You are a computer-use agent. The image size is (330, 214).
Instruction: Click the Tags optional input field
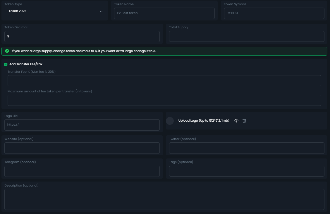click(246, 171)
